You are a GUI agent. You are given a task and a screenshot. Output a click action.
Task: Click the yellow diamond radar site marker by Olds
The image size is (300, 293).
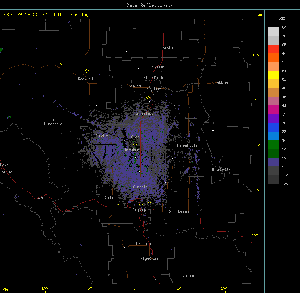click(x=135, y=145)
